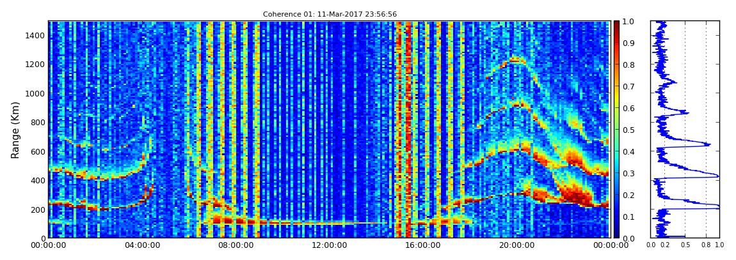Image resolution: width=736 pixels, height=260 pixels.
Task: Click the 16:00:00 time axis label
Action: click(x=422, y=245)
